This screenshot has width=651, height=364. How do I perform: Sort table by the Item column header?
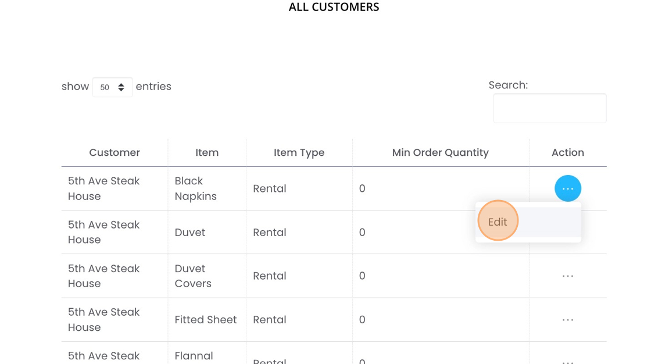point(207,152)
